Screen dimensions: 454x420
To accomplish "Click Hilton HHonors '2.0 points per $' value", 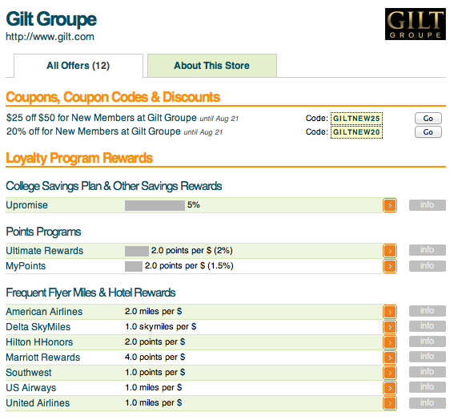I will (155, 341).
